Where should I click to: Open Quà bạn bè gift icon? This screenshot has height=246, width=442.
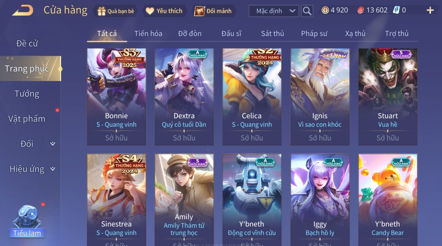pyautogui.click(x=101, y=11)
